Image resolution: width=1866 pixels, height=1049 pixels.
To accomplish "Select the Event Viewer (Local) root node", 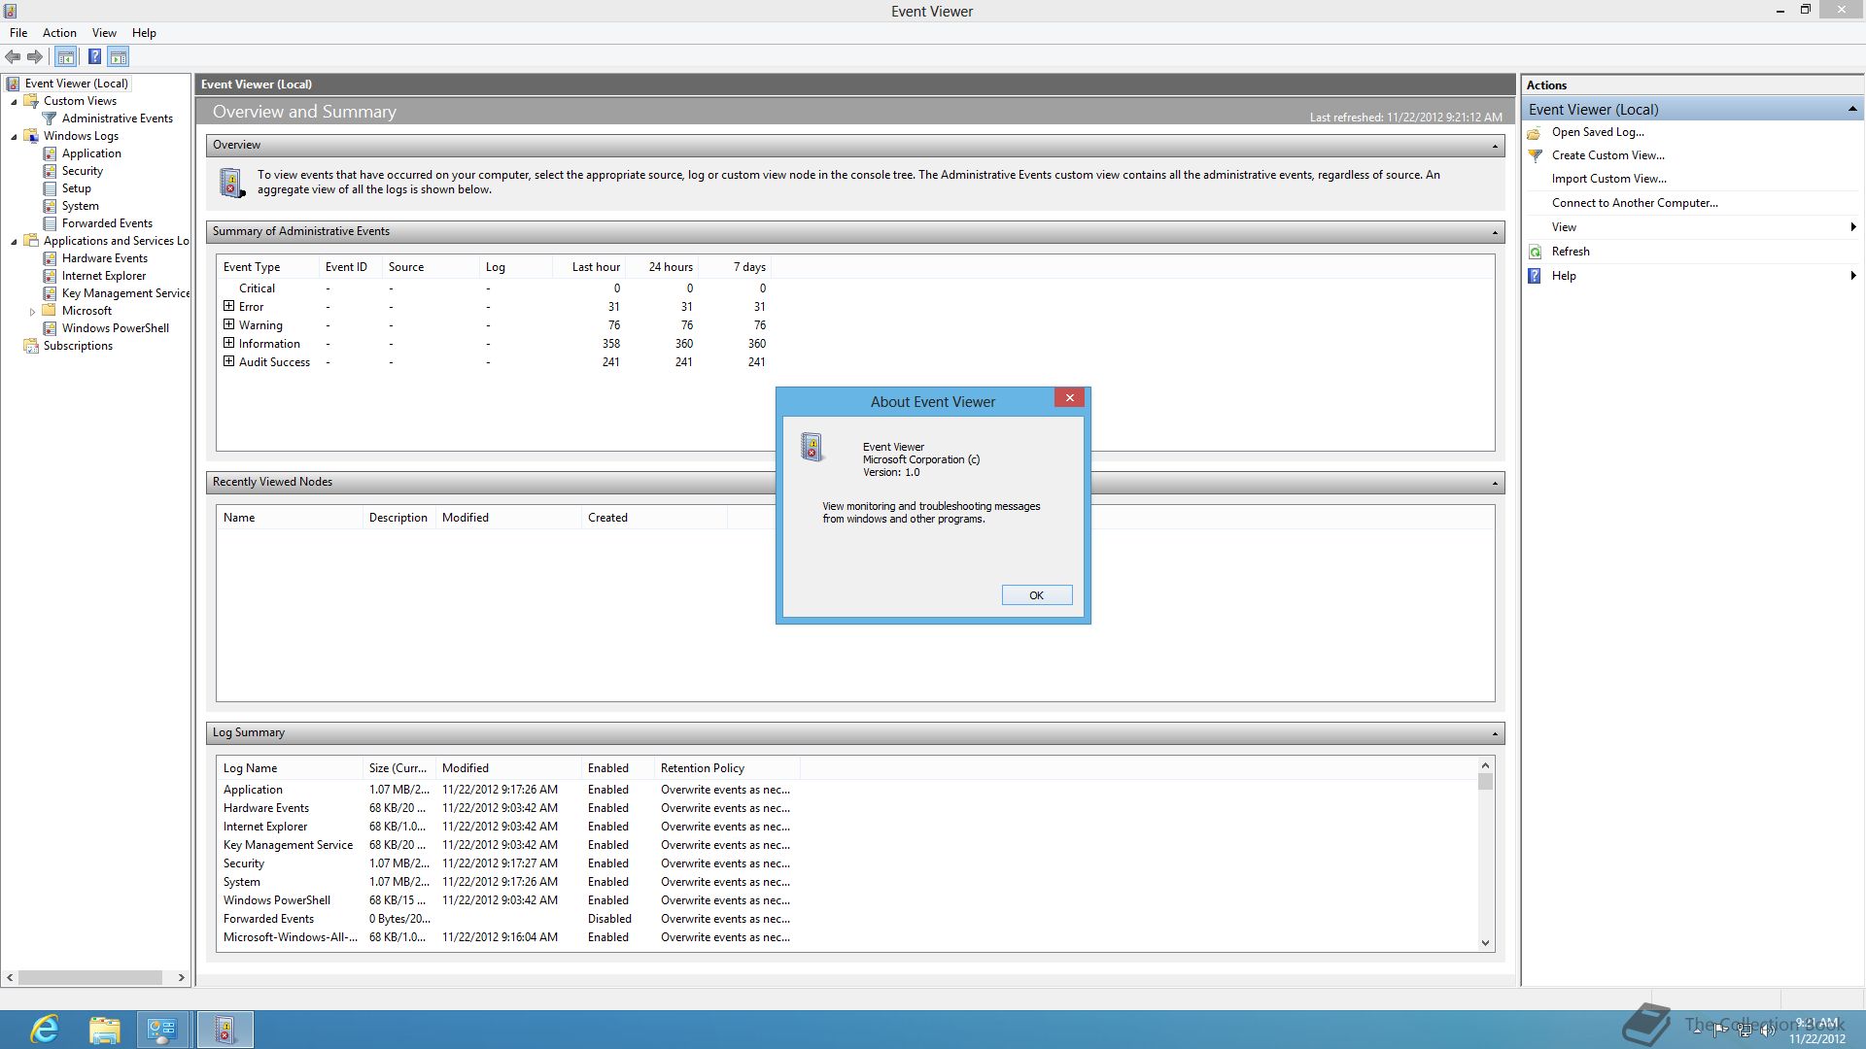I will tap(76, 84).
